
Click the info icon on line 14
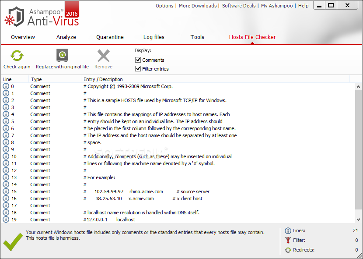(6, 184)
